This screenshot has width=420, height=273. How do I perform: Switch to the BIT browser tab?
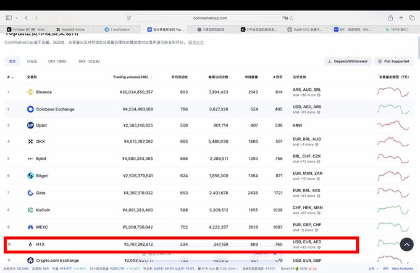(352, 30)
